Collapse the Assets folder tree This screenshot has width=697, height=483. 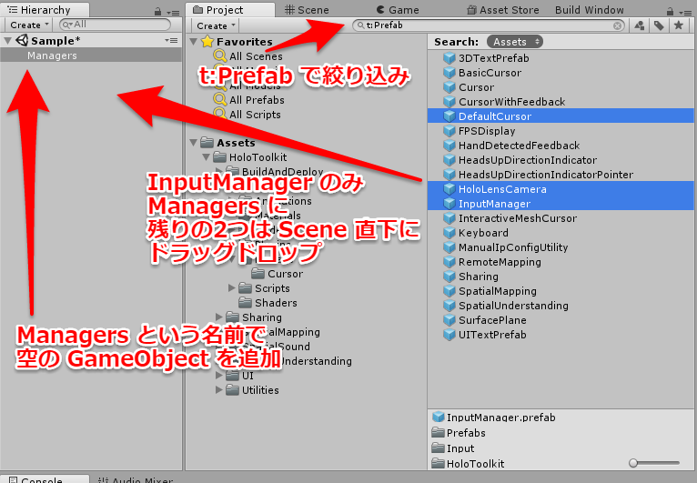194,143
